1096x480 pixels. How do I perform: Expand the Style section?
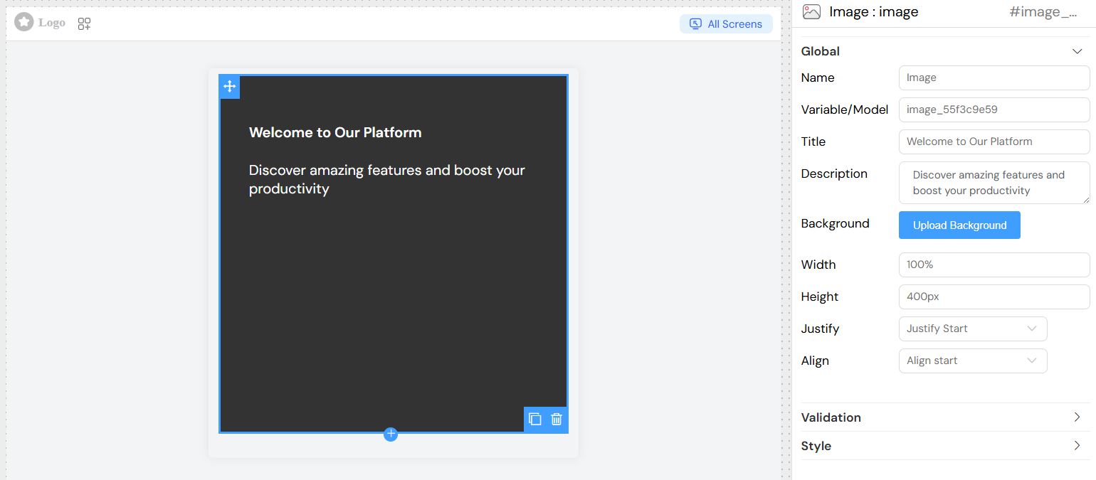(x=1077, y=446)
